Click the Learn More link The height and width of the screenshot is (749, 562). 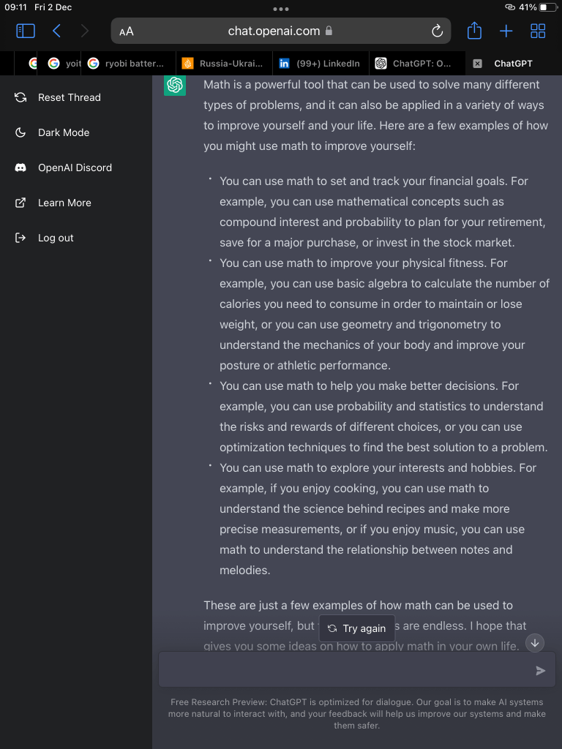pos(64,203)
